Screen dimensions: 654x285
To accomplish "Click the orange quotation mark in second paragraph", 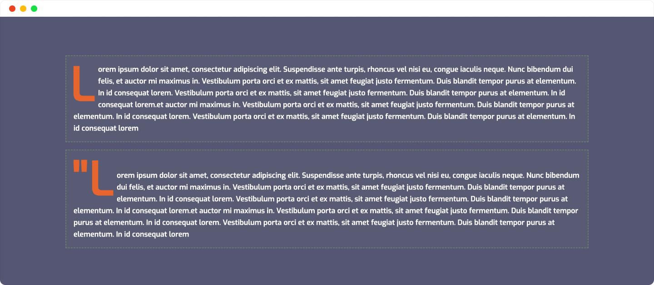I will click(x=80, y=166).
